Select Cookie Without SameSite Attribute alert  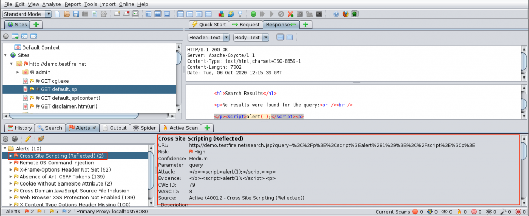(x=66, y=183)
